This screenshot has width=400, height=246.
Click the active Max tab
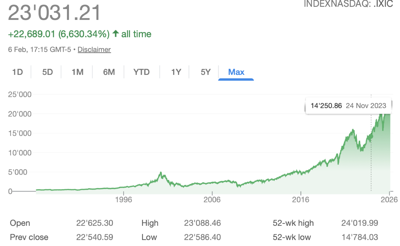(236, 72)
